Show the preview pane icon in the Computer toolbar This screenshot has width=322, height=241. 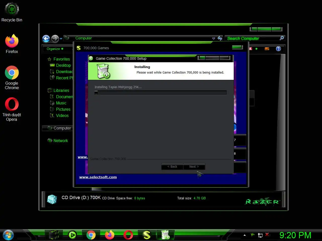[267, 49]
